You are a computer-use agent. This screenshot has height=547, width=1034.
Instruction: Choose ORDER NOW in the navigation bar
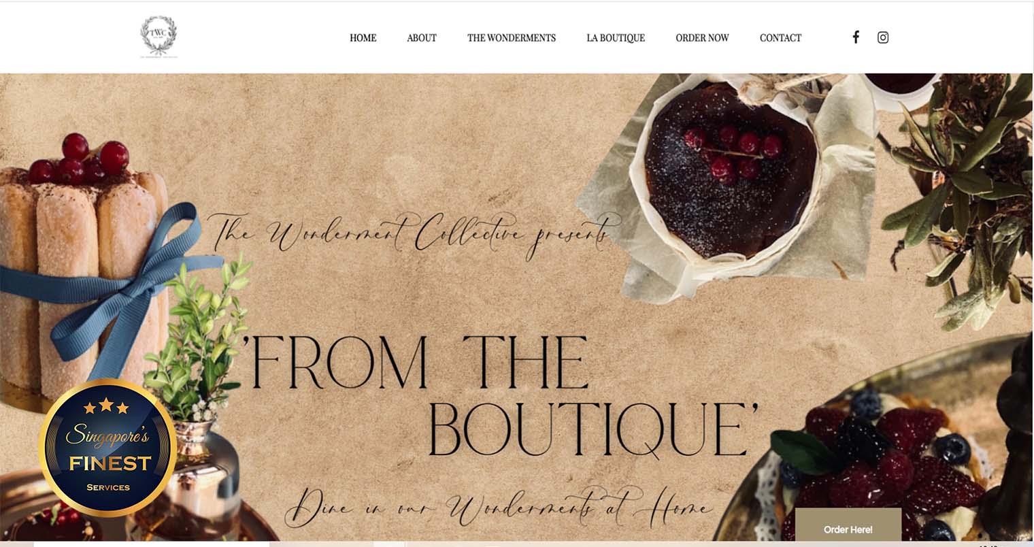tap(702, 38)
